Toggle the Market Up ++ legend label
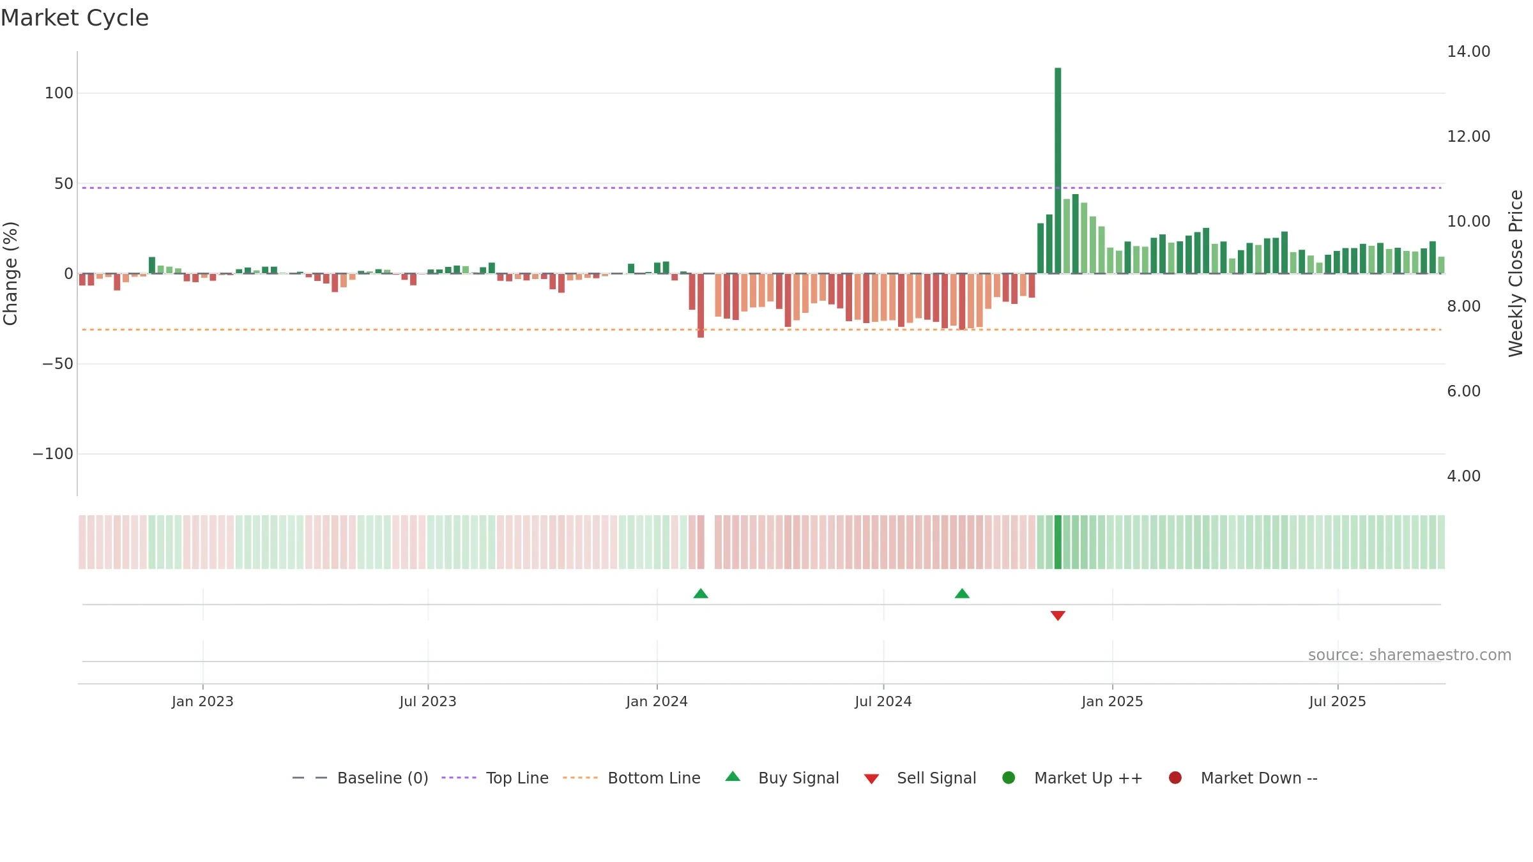 coord(1088,778)
